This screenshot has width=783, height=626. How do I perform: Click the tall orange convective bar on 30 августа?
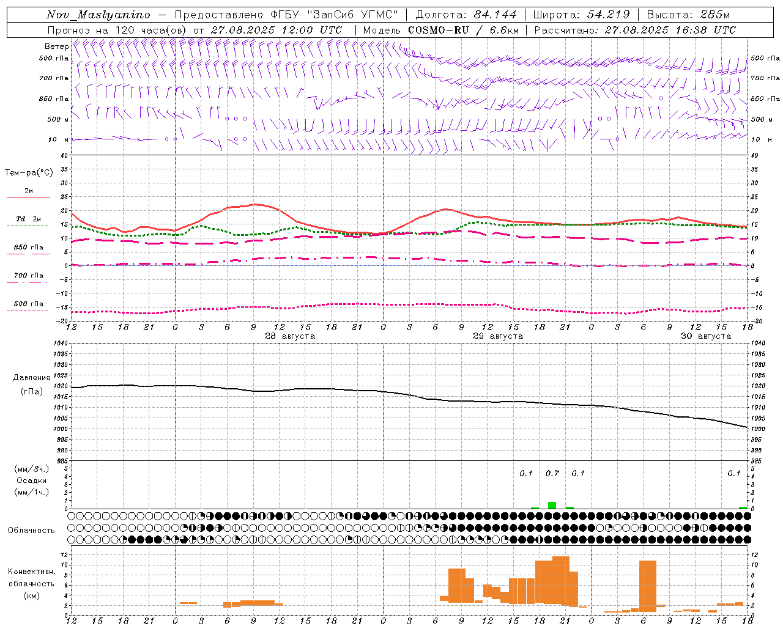(x=648, y=586)
